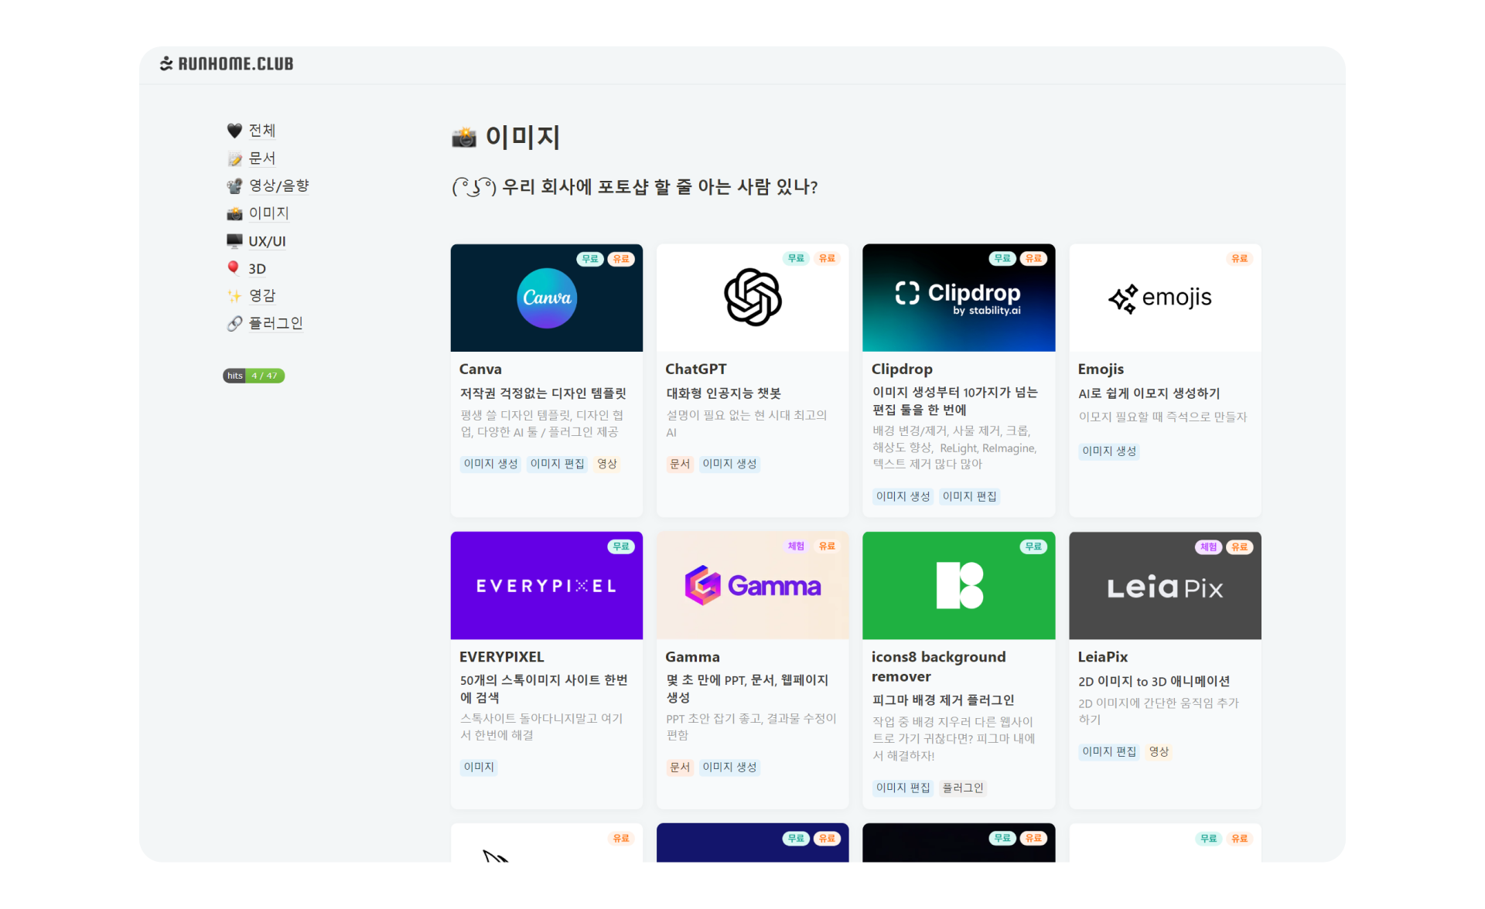Open the UX/UI category
1485x909 pixels.
(x=267, y=241)
